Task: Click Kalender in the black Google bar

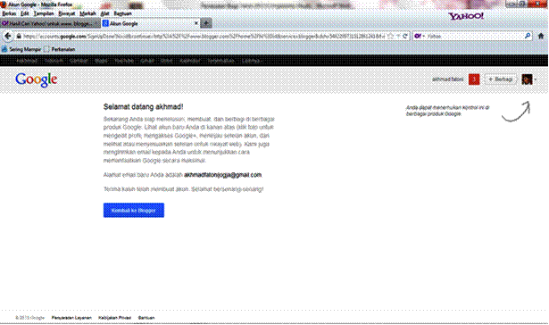Action: pyautogui.click(x=190, y=61)
